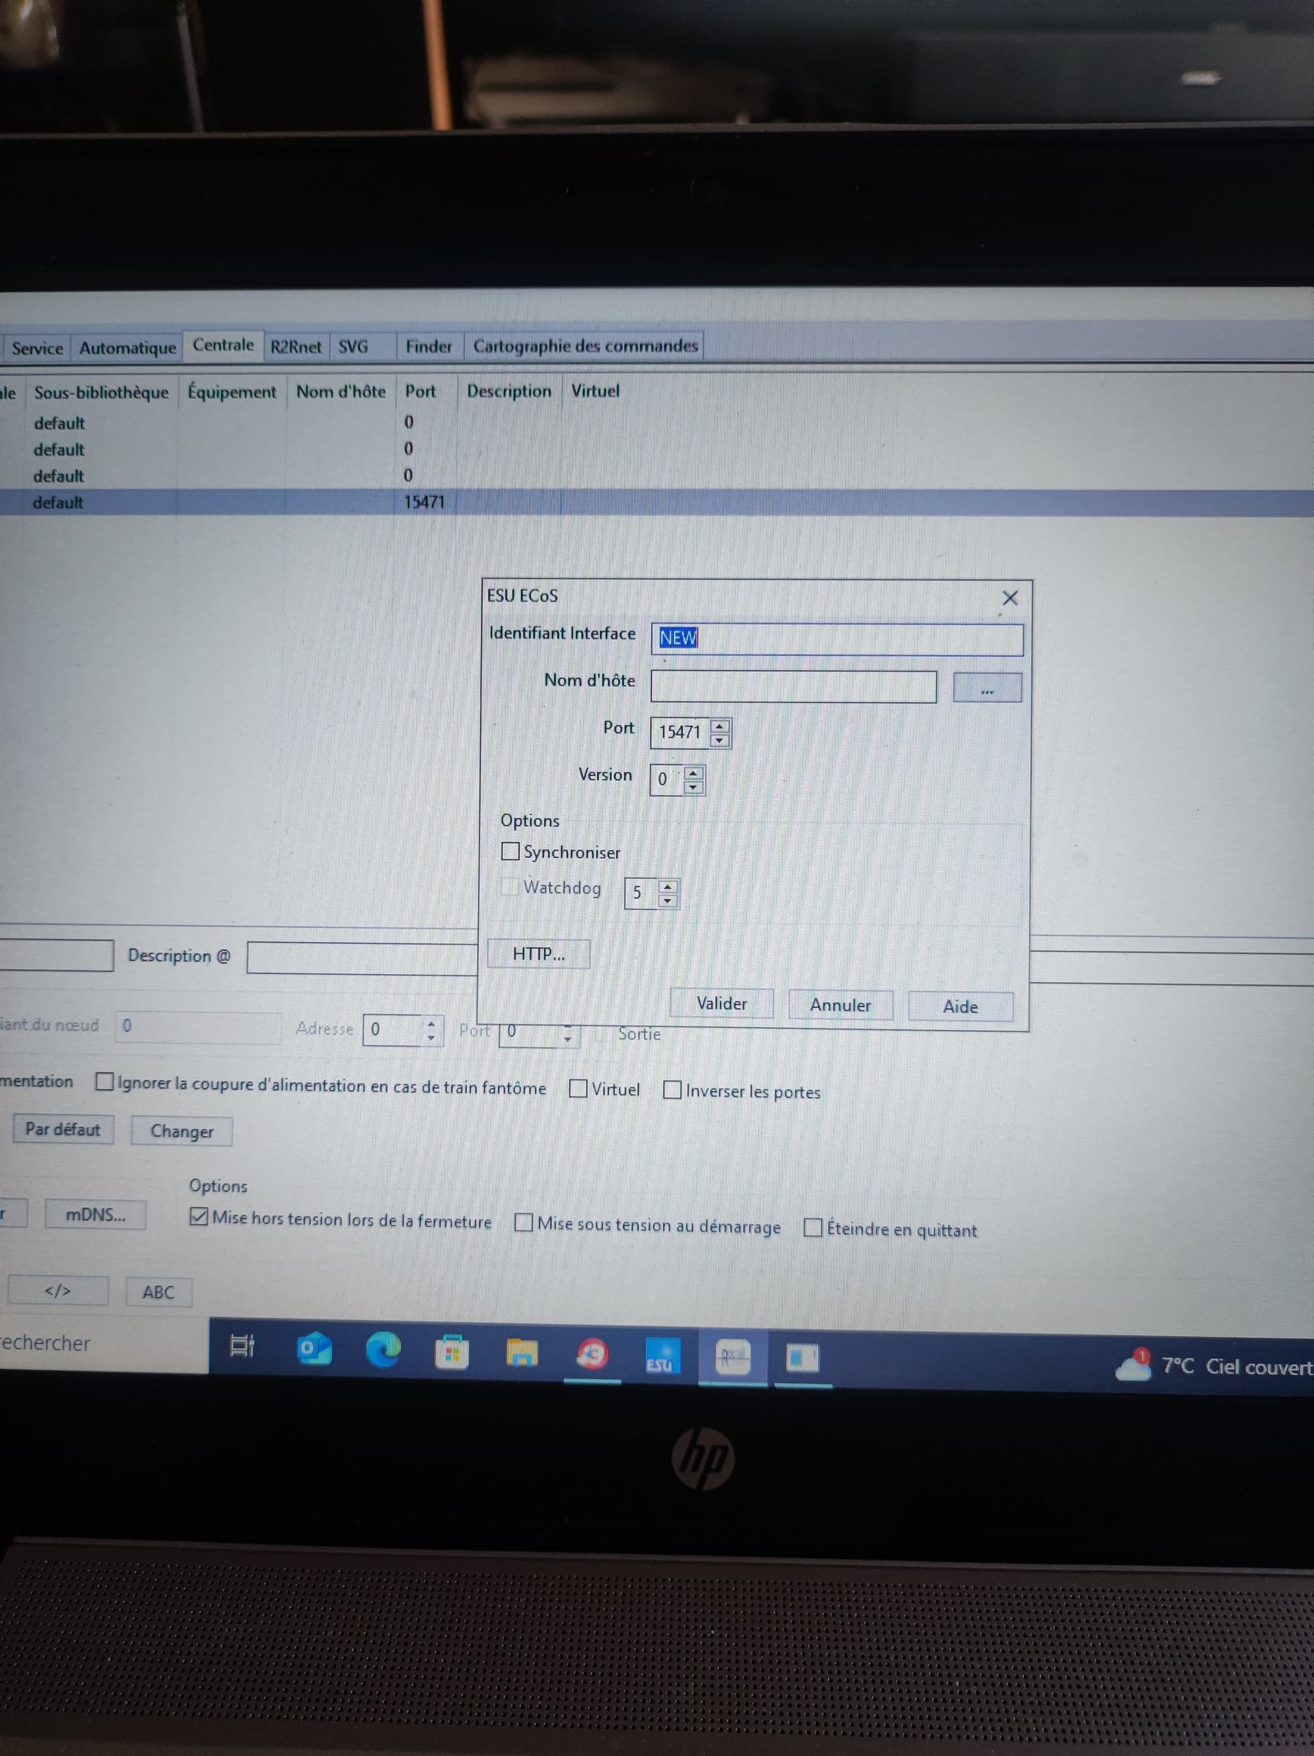Click the Description @ input field
Viewport: 1314px width, 1756px height.
[362, 958]
